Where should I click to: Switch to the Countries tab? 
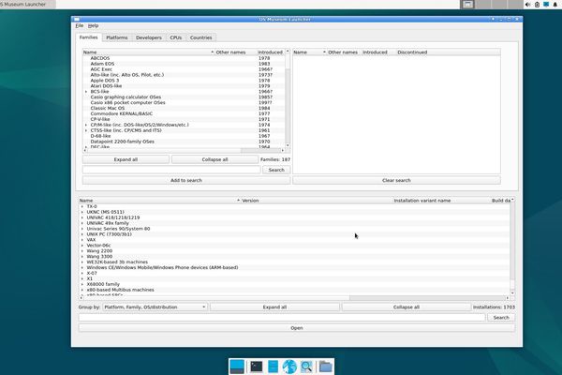200,37
